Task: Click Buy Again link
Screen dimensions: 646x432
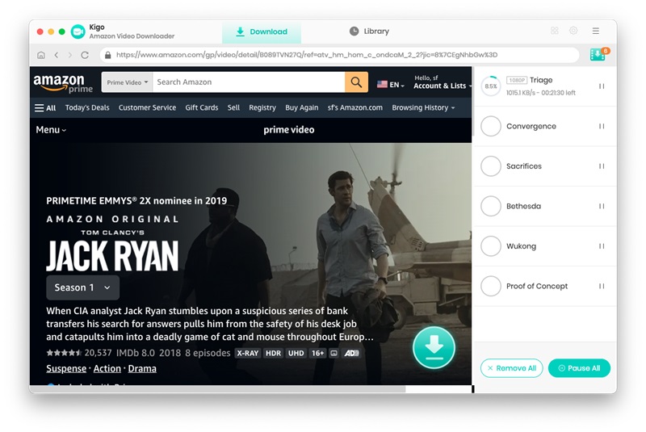Action: coord(301,107)
